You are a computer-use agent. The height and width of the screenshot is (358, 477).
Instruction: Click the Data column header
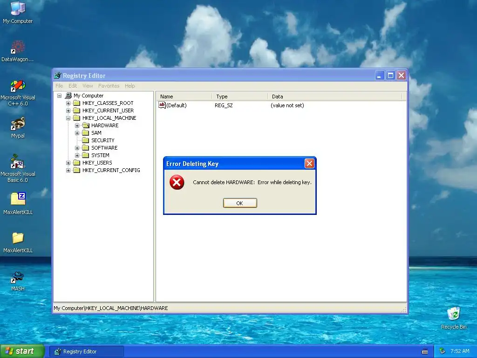(335, 96)
